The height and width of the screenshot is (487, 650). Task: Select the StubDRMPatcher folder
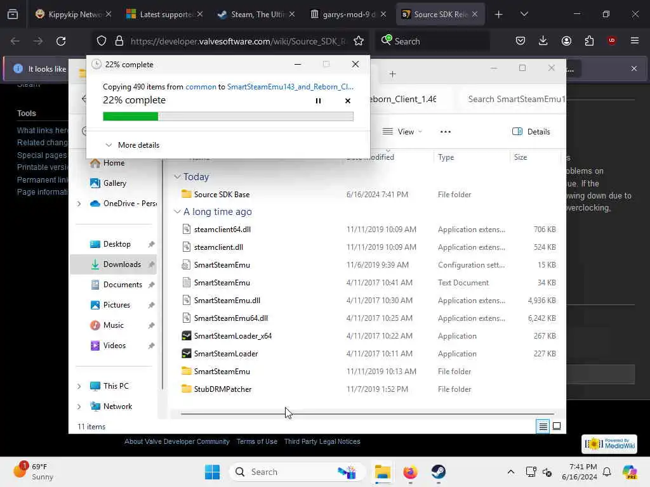click(223, 389)
